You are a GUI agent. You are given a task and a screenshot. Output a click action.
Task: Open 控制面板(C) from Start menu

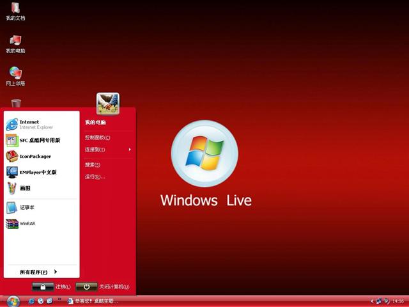(98, 138)
